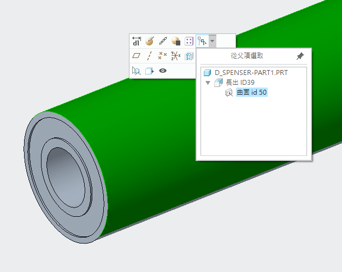Toggle the eye visibility icon
The width and height of the screenshot is (342, 272).
(x=163, y=71)
